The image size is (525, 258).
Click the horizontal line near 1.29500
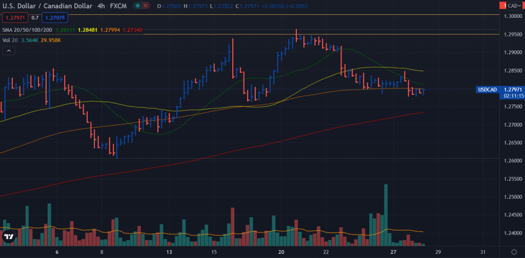point(250,34)
